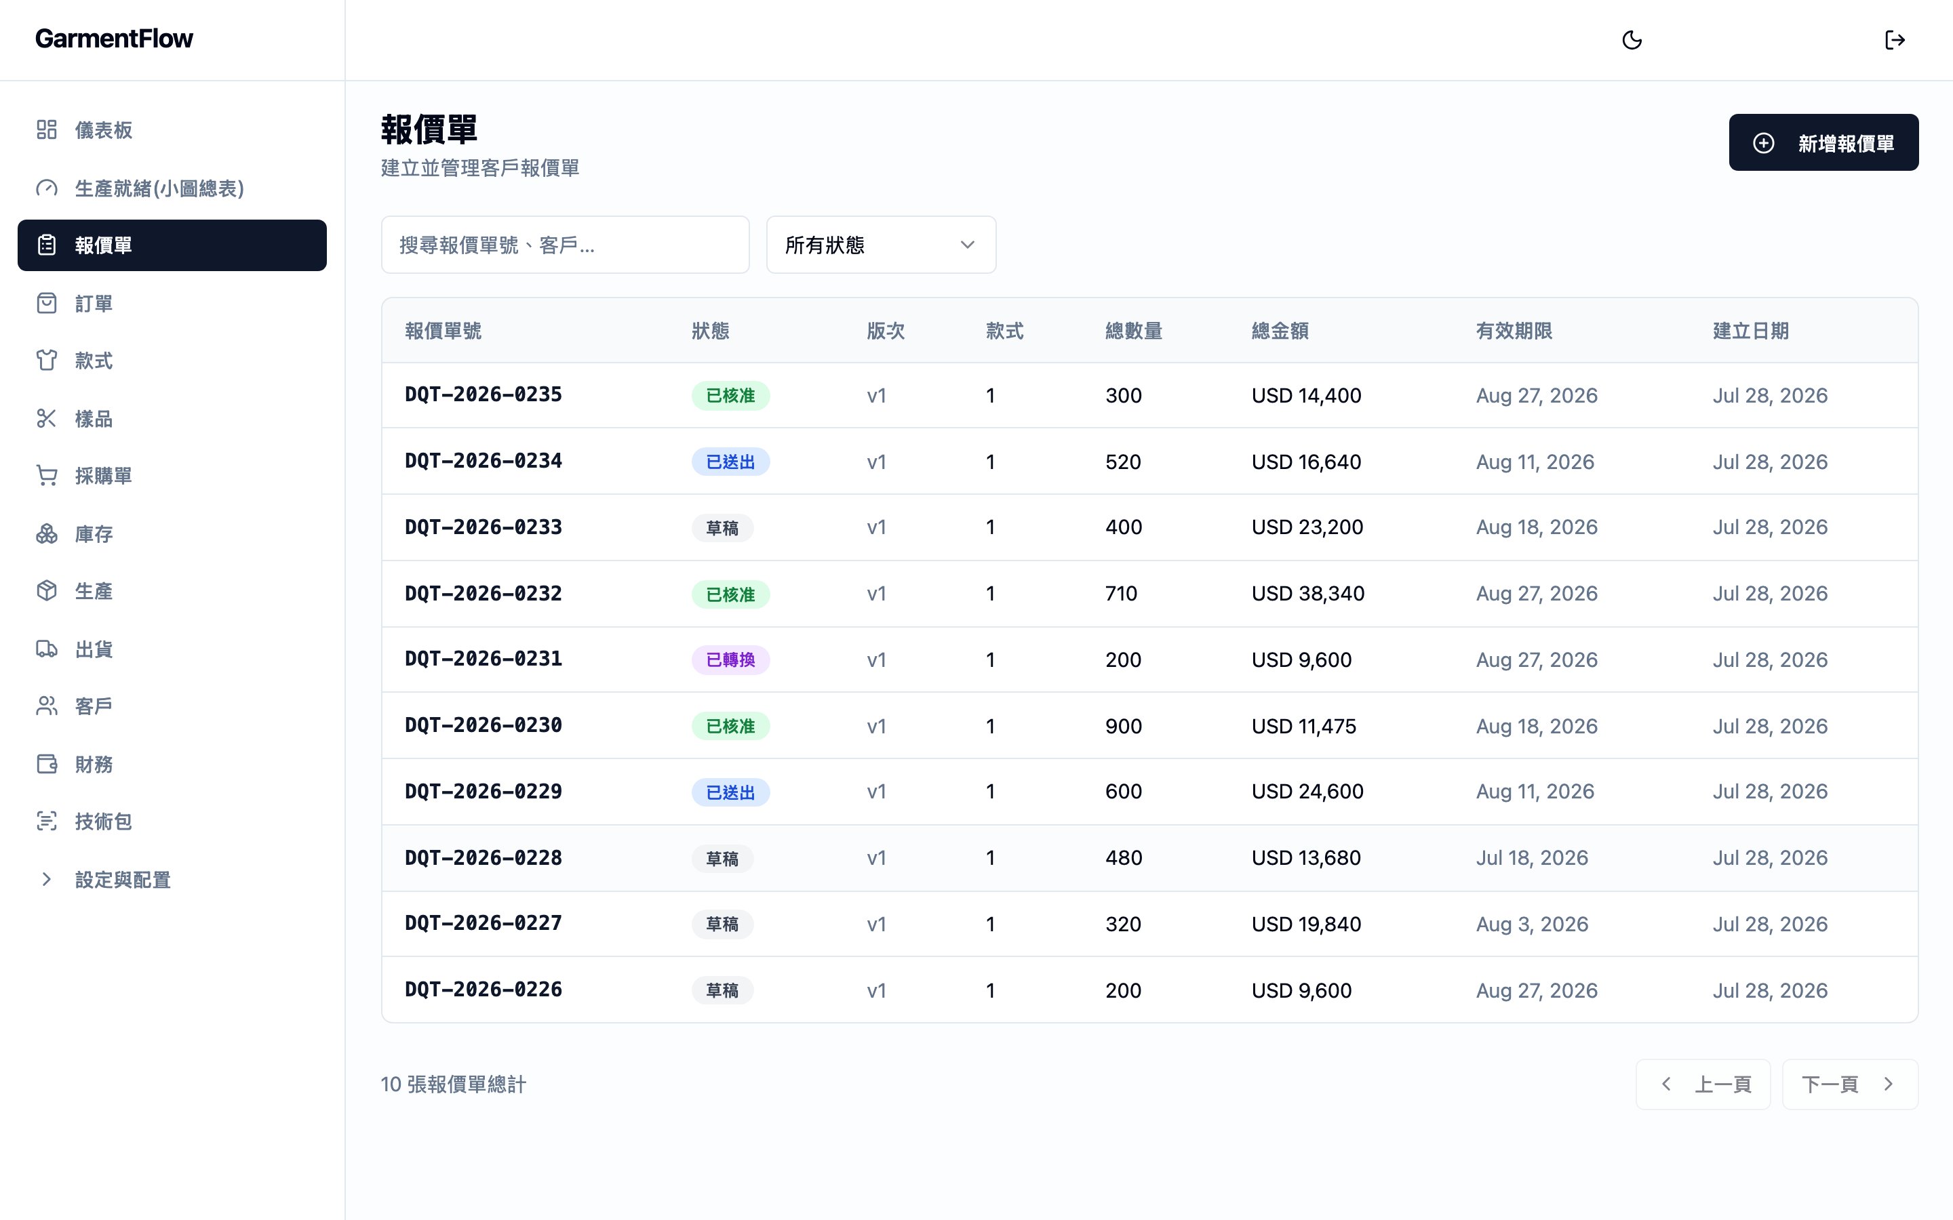The image size is (1953, 1220).
Task: Toggle dark mode with the moon icon
Action: coord(1632,41)
